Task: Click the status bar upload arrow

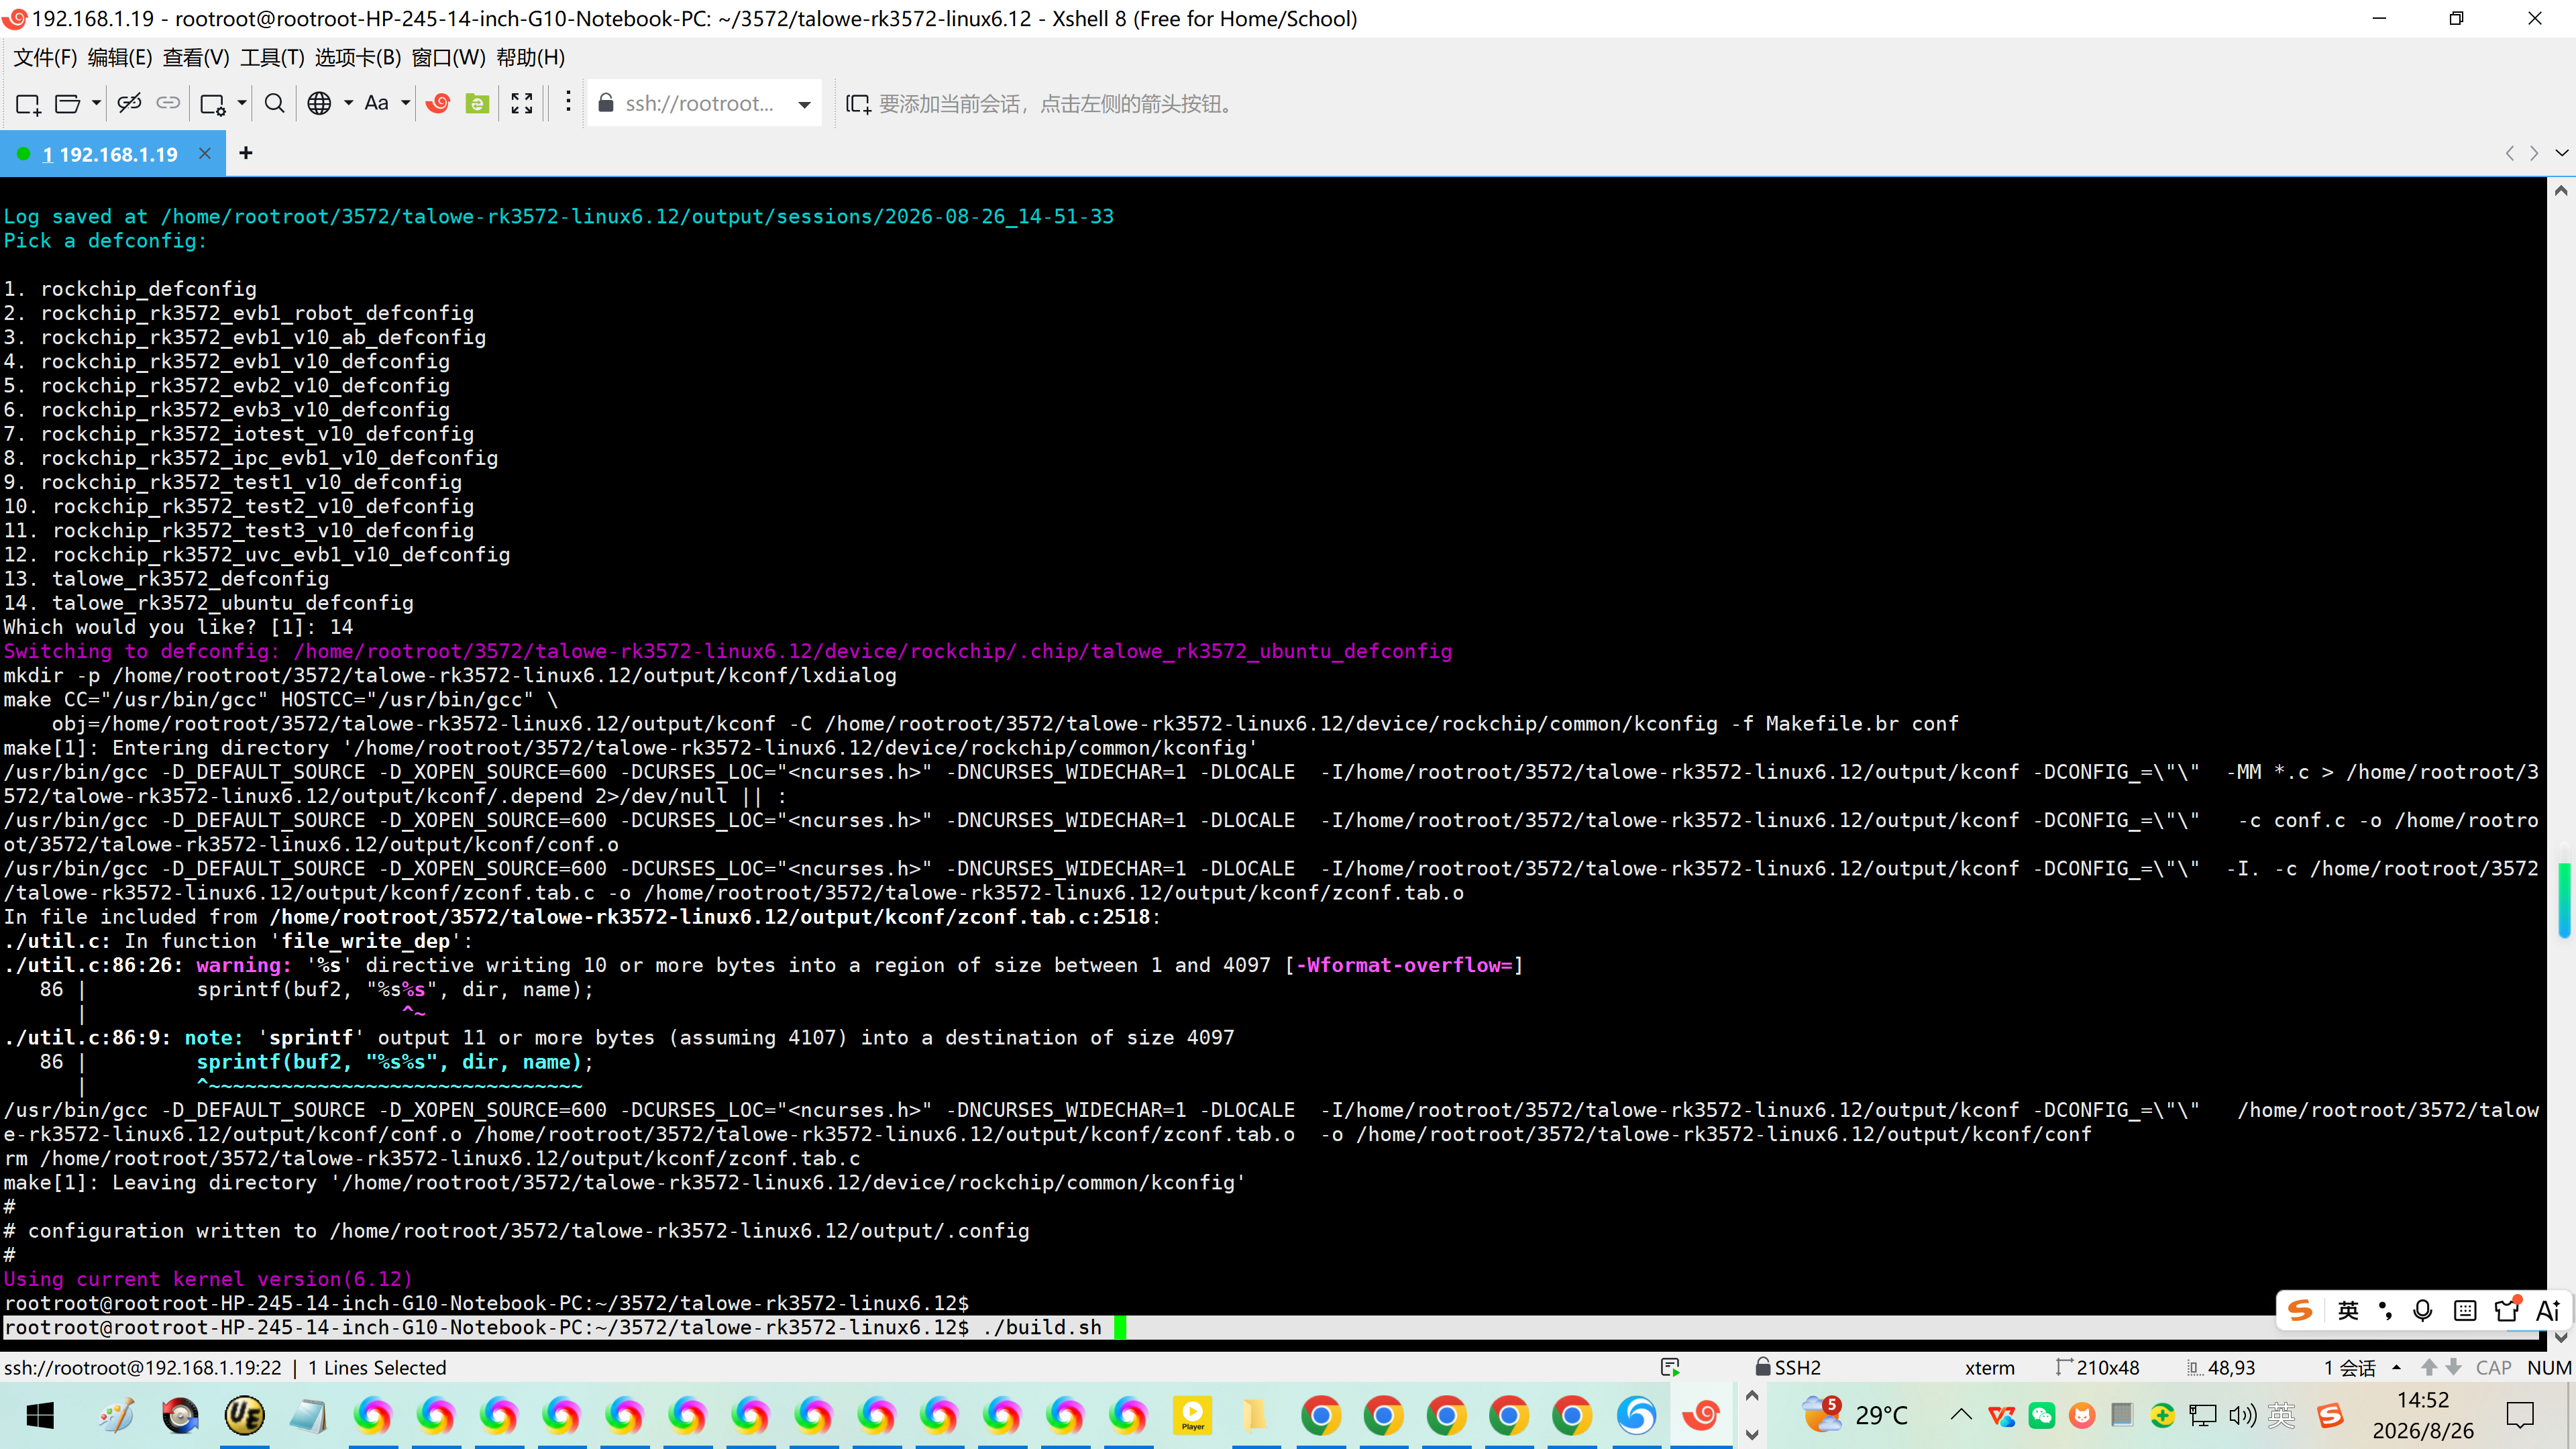Action: click(x=2429, y=1367)
